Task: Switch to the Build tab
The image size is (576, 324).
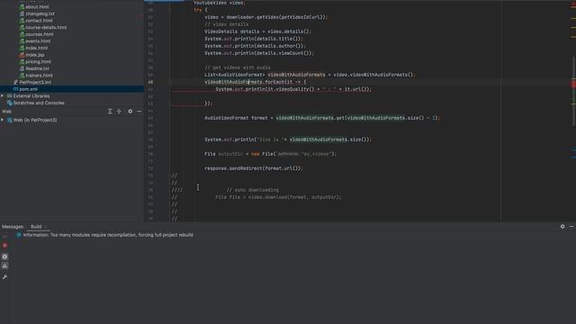Action: coord(36,227)
